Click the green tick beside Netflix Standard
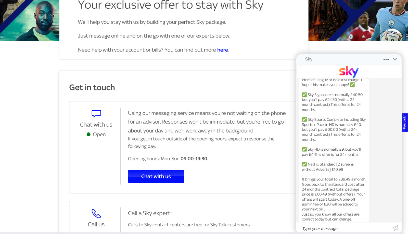The width and height of the screenshot is (408, 234). click(304, 164)
